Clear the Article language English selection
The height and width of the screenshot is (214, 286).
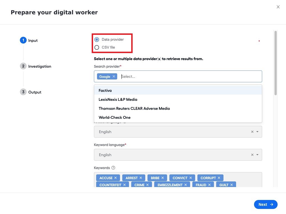tap(252, 132)
